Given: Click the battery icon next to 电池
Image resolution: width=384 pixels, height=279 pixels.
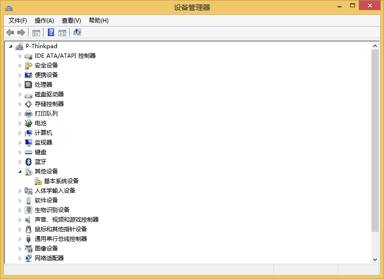Looking at the screenshot, I should tap(28, 123).
